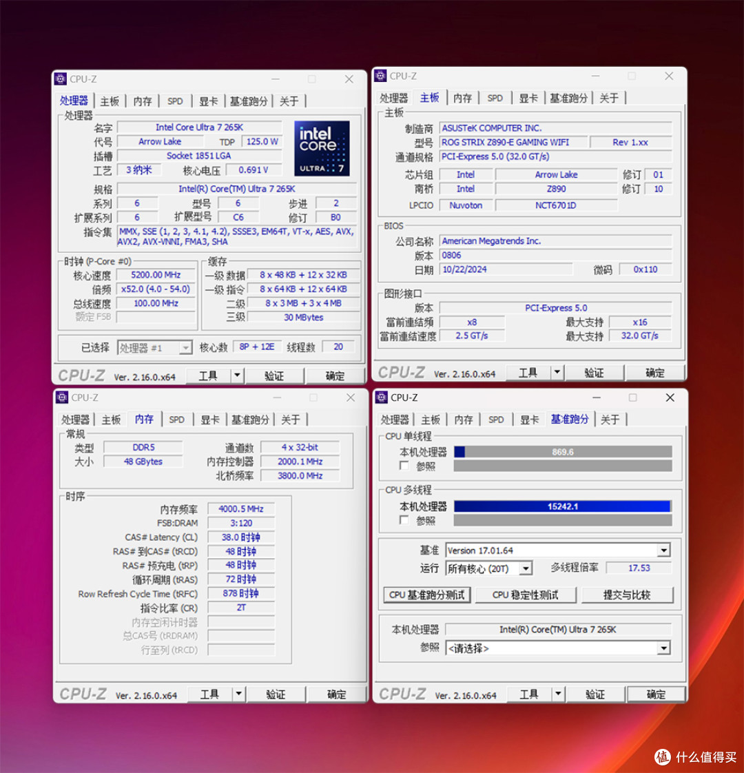
Task: Click the core speed 5200.00 MHz value
Action: 156,275
